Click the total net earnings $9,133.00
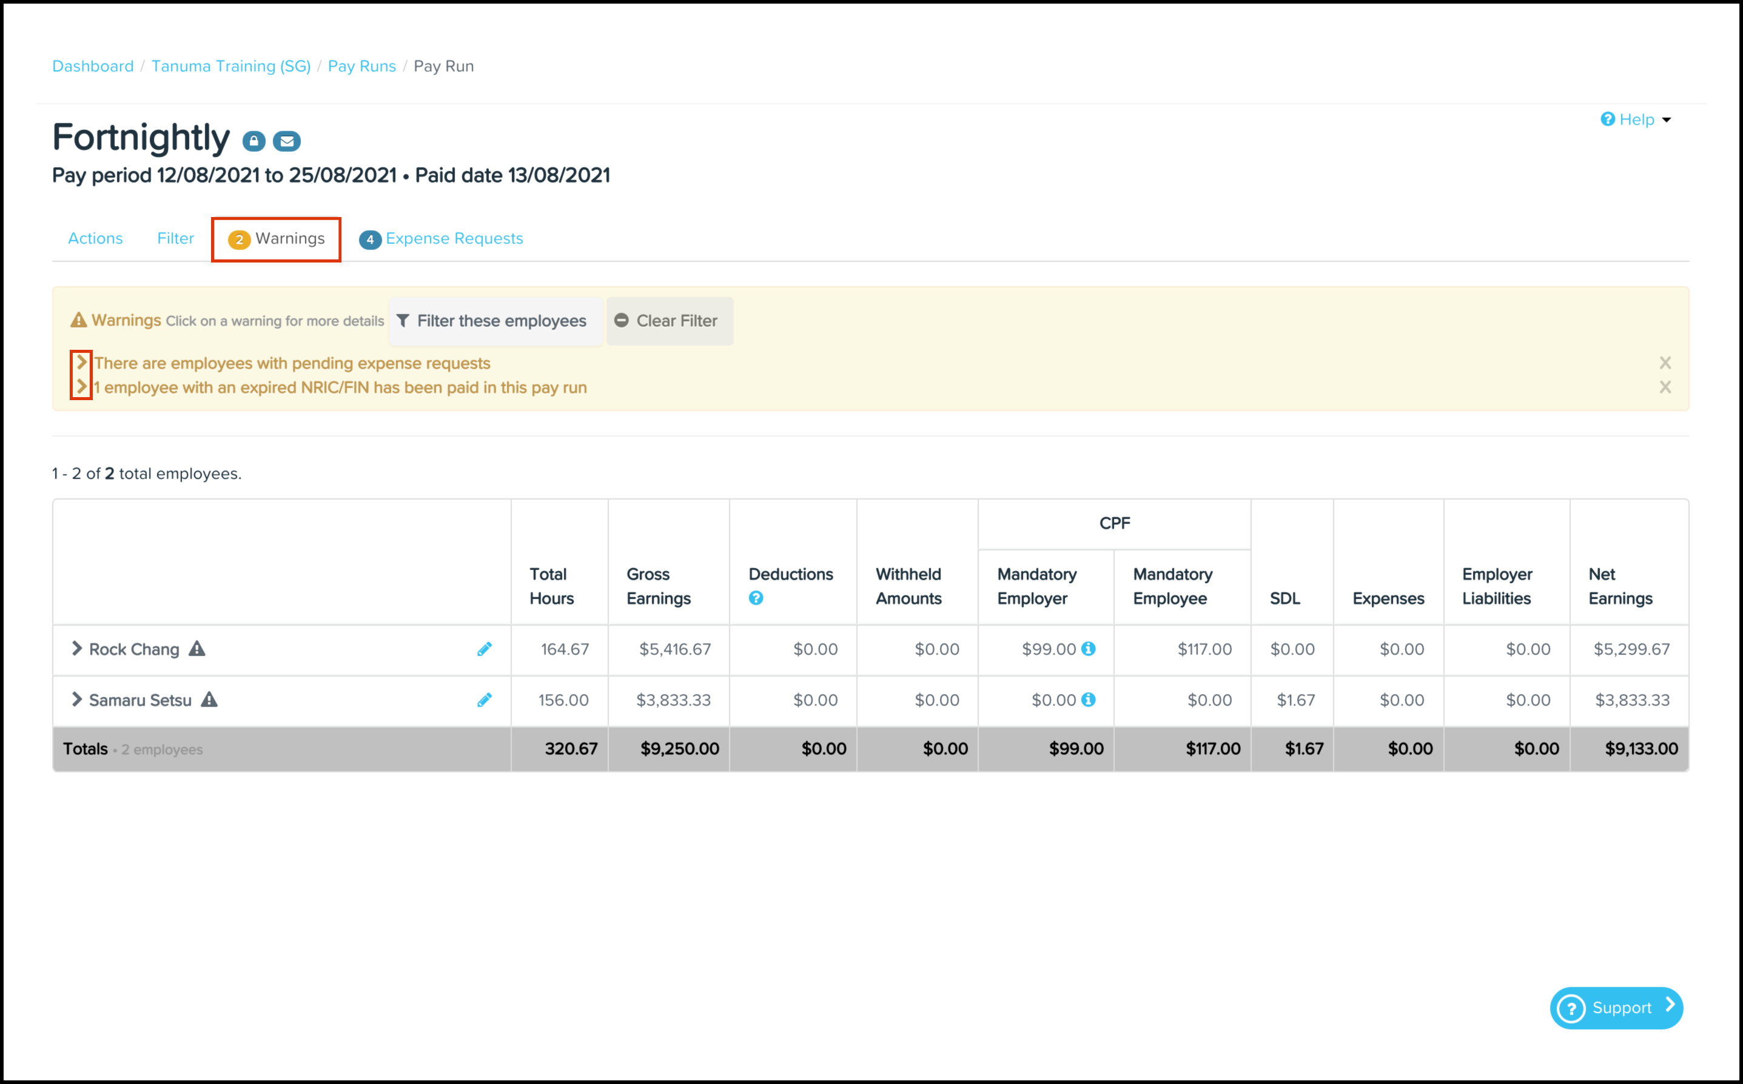1743x1084 pixels. (1641, 749)
